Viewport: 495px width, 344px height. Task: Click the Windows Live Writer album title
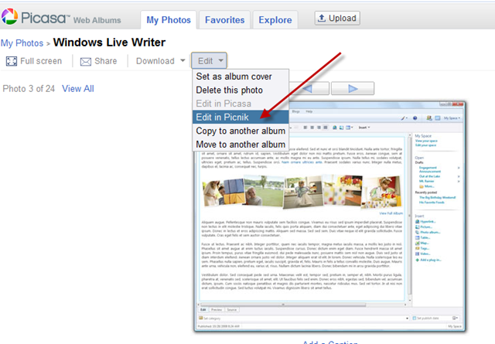pos(109,43)
